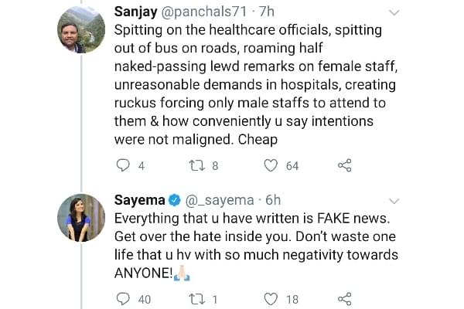
Task: Go to Sanjay's profile via display name
Action: (135, 12)
